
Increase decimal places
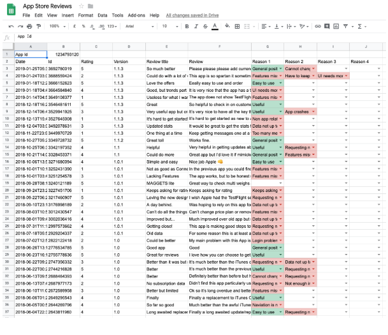[101, 26]
